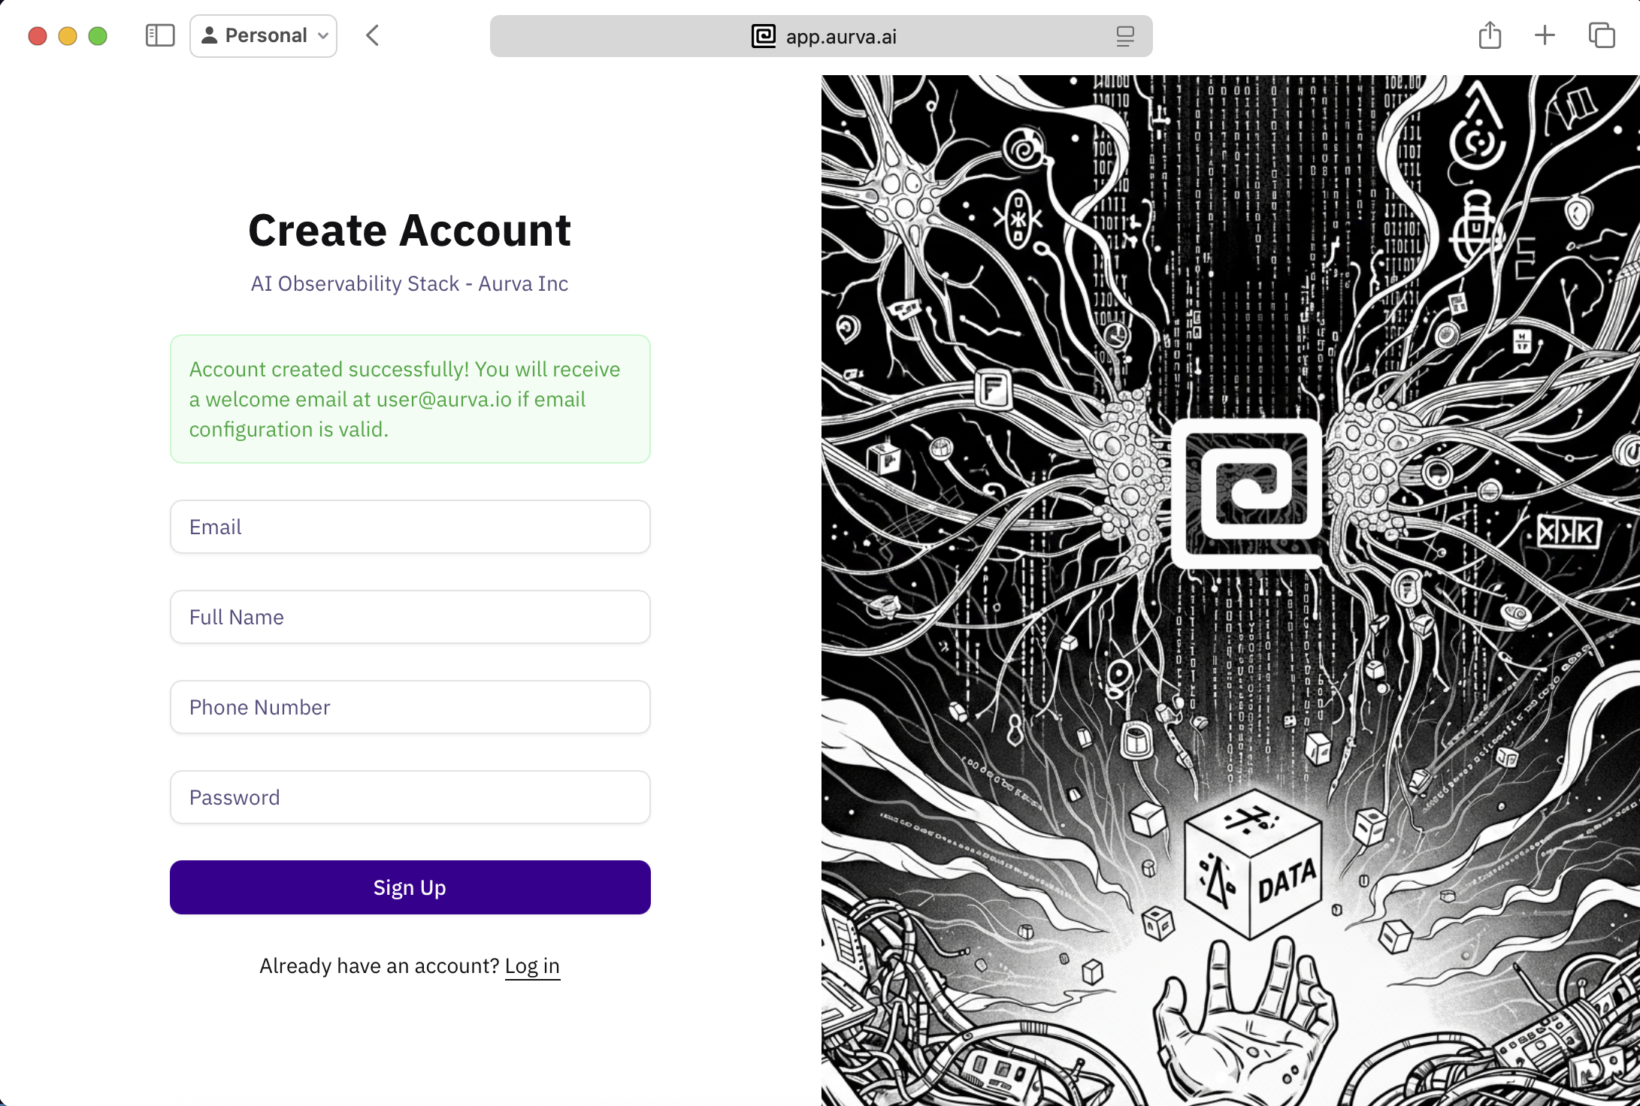
Task: Show the tab overview icon
Action: 1601,35
